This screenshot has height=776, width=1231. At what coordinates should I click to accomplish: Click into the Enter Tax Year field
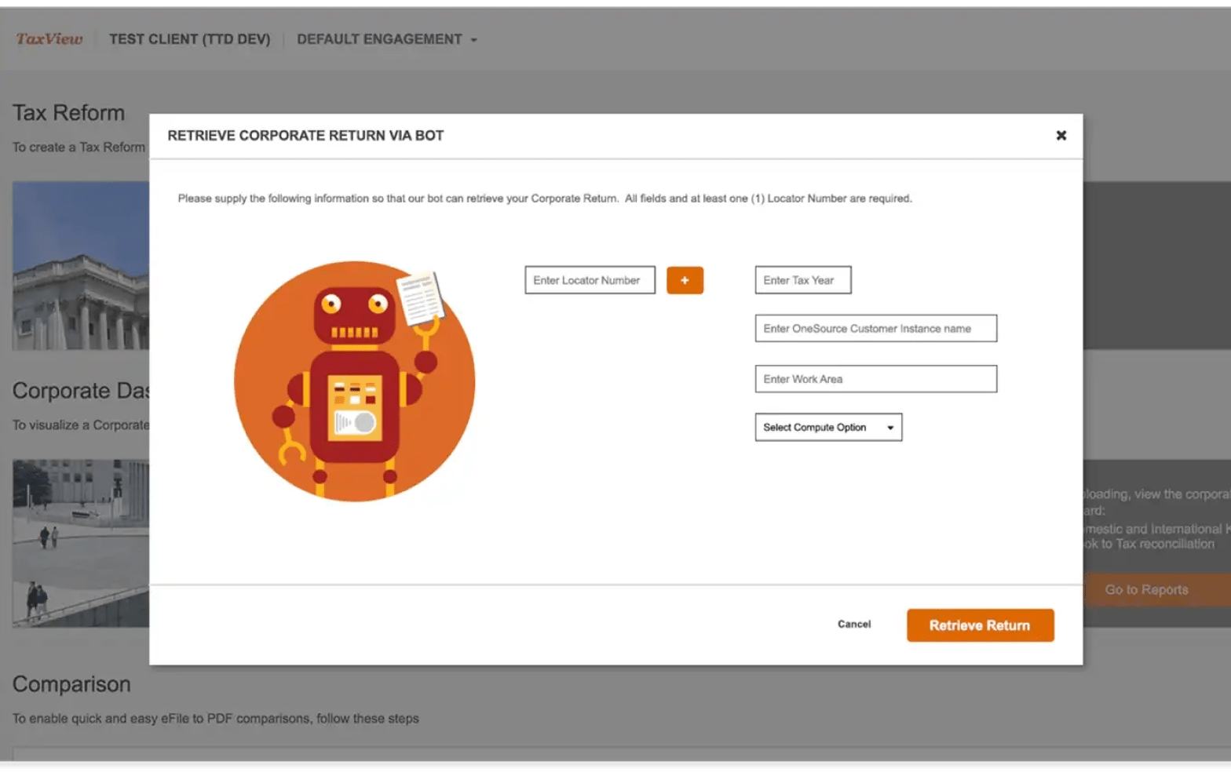click(x=802, y=280)
